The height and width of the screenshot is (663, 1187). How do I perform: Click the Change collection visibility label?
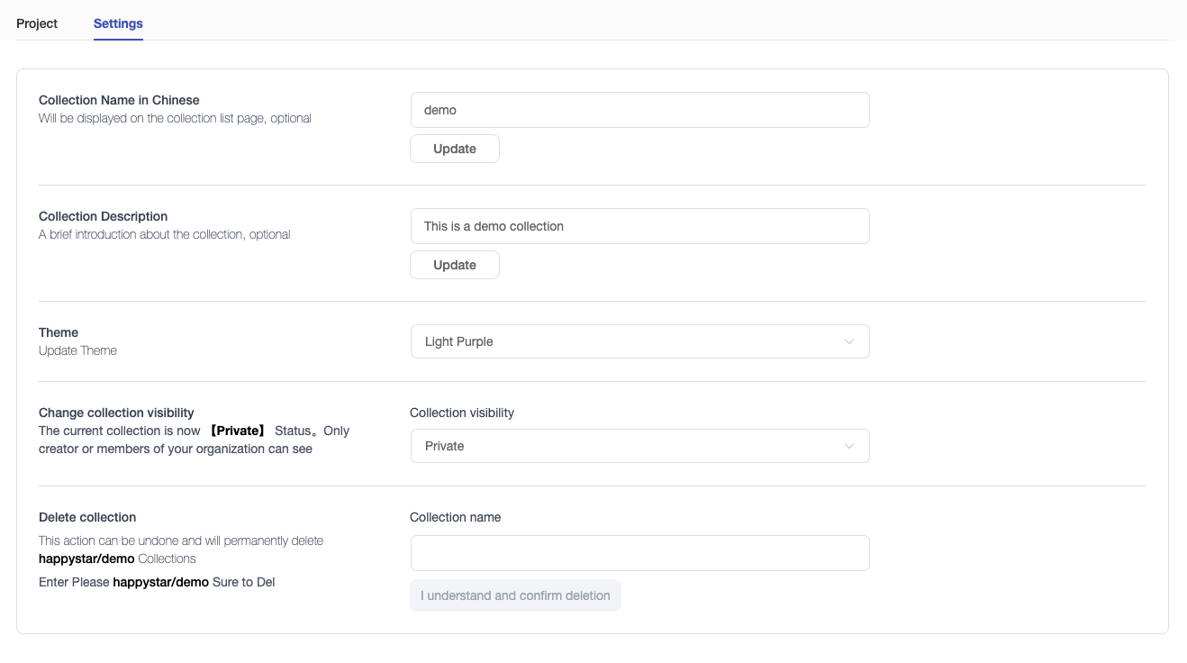pos(115,413)
